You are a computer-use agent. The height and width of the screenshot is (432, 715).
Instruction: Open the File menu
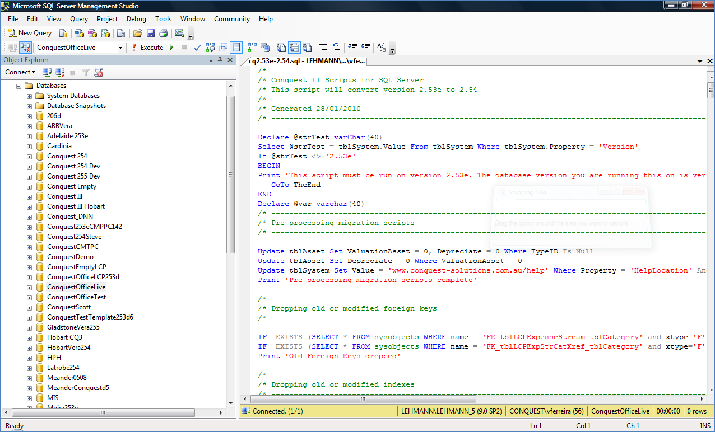point(13,19)
